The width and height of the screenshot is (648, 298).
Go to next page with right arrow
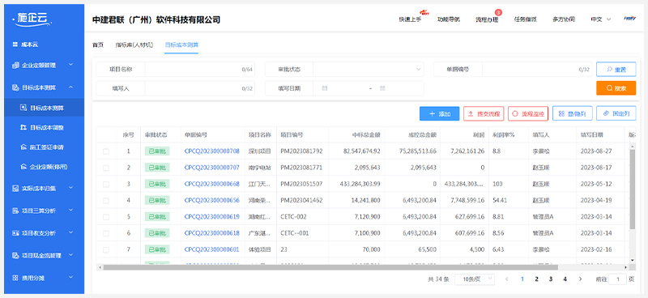(x=580, y=279)
